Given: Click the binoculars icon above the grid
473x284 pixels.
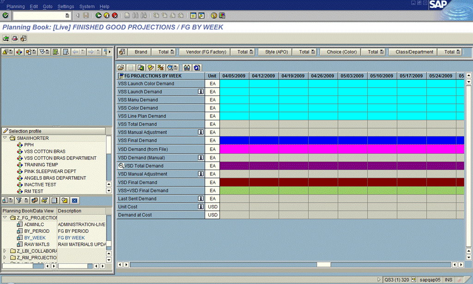Looking at the screenshot, I should tap(187, 68).
